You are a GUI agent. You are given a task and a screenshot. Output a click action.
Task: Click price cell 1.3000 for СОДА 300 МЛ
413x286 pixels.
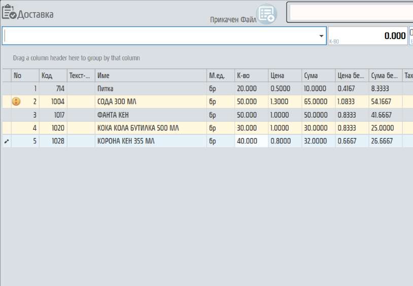tap(285, 102)
